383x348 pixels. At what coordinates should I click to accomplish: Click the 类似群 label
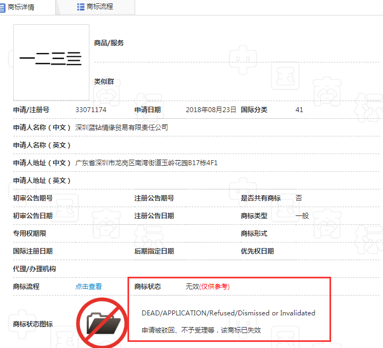pyautogui.click(x=104, y=81)
